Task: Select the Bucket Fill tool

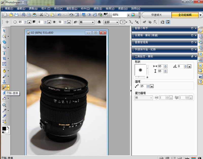Action: 4,99
